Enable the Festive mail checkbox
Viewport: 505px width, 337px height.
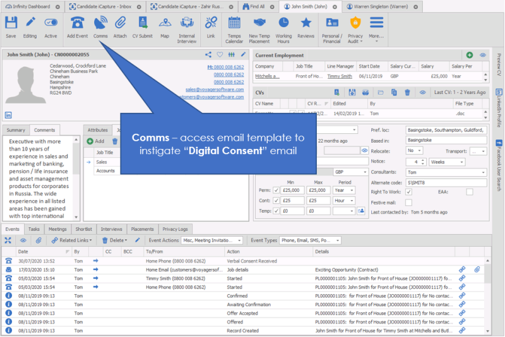tap(409, 203)
